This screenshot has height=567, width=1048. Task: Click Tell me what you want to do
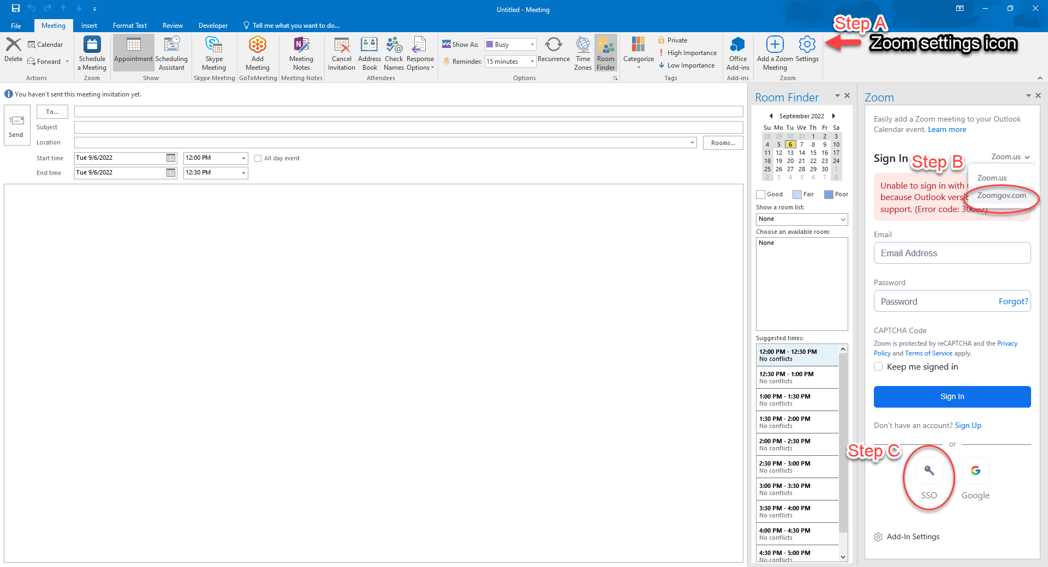tap(291, 26)
